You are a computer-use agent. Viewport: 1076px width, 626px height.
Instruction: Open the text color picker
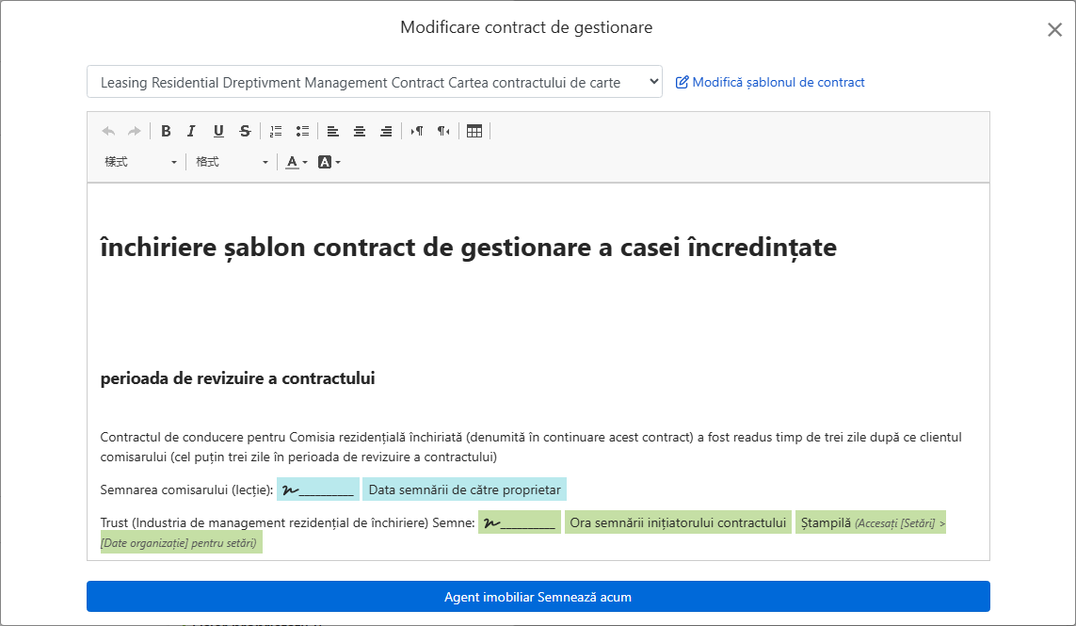tap(296, 162)
